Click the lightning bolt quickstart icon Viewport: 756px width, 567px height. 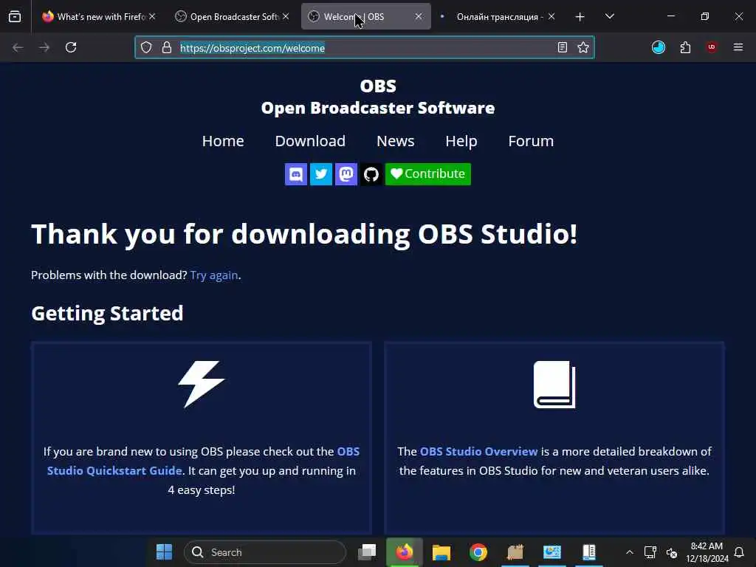(202, 384)
